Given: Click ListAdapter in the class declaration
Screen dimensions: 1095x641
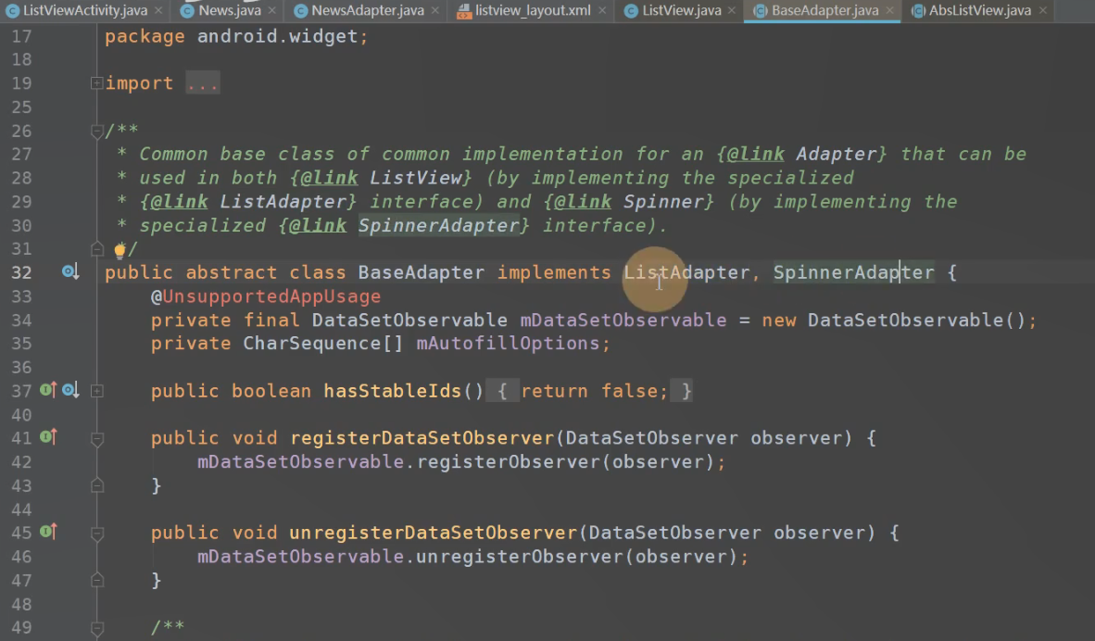Looking at the screenshot, I should pyautogui.click(x=686, y=272).
